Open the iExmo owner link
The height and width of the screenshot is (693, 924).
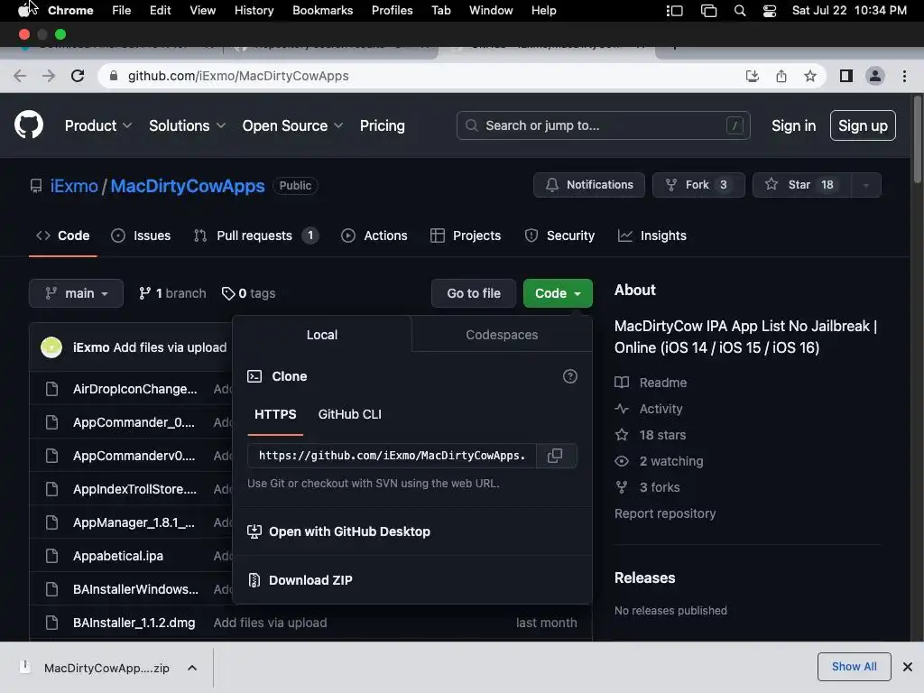[74, 186]
